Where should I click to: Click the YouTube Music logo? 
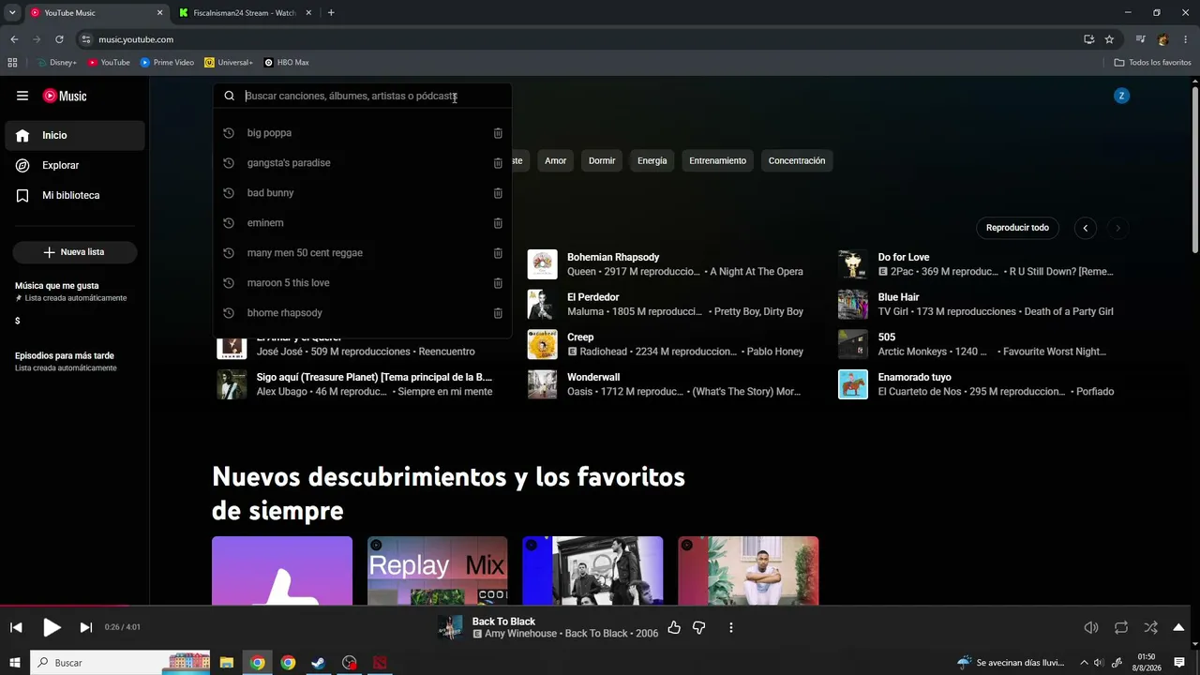coord(65,96)
